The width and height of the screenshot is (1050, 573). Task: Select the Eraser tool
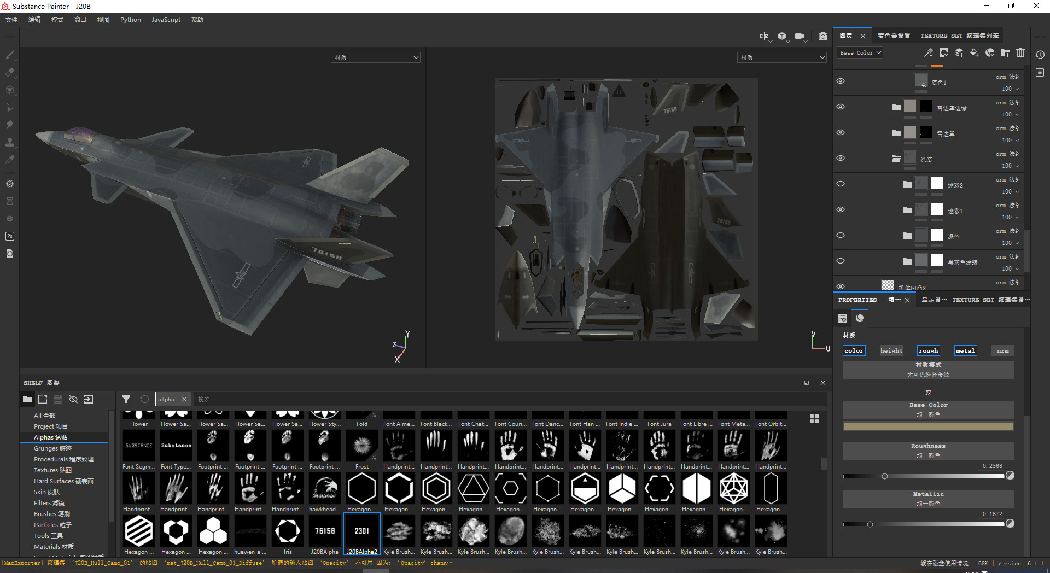tap(9, 72)
